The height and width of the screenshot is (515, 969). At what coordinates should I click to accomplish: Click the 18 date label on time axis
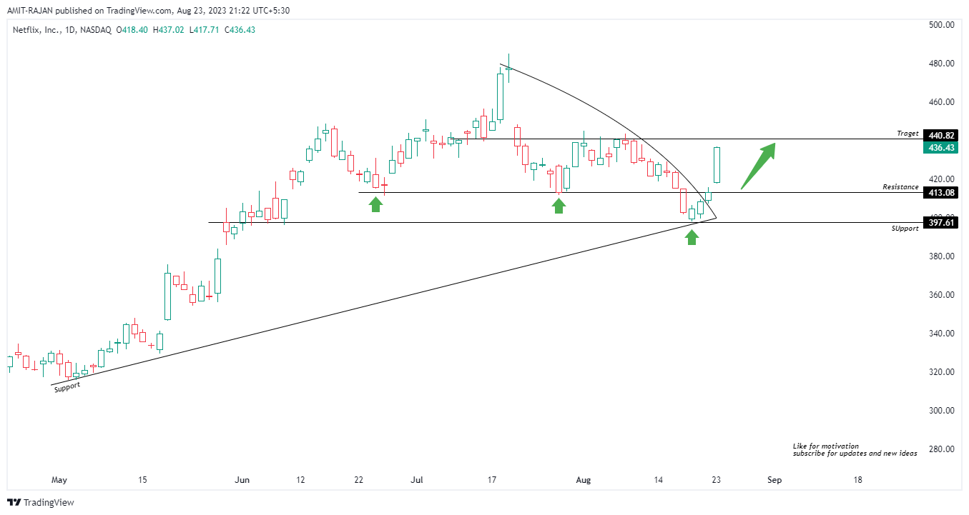pyautogui.click(x=857, y=480)
